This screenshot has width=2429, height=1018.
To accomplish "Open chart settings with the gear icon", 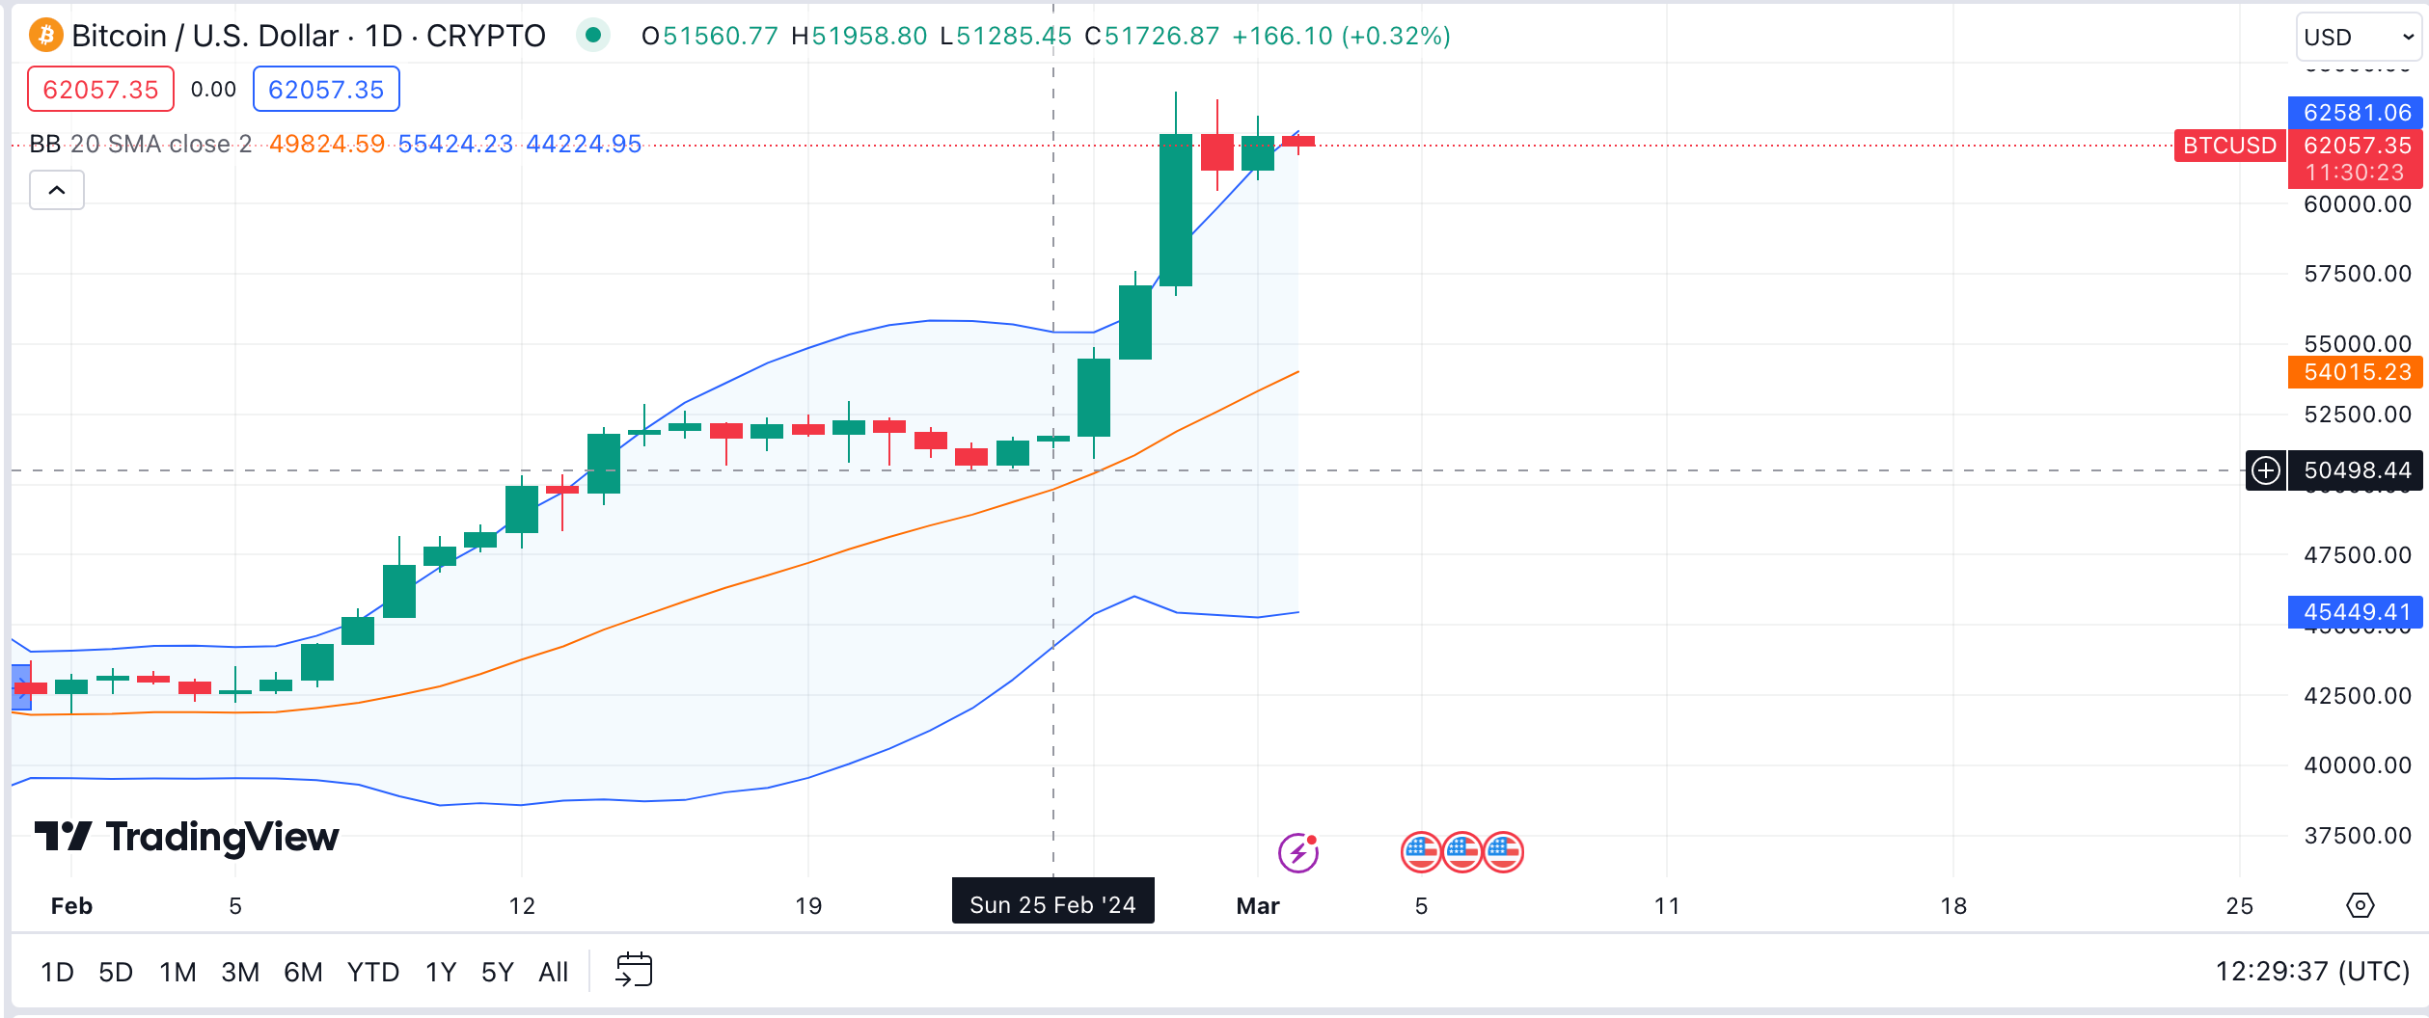I will (x=2361, y=906).
